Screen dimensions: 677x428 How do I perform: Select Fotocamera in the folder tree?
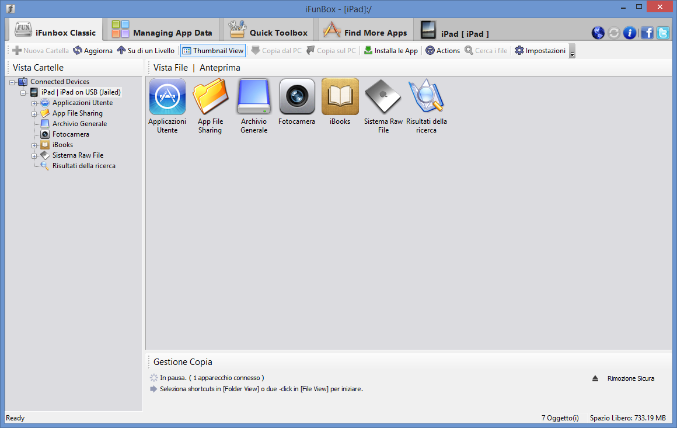point(71,134)
